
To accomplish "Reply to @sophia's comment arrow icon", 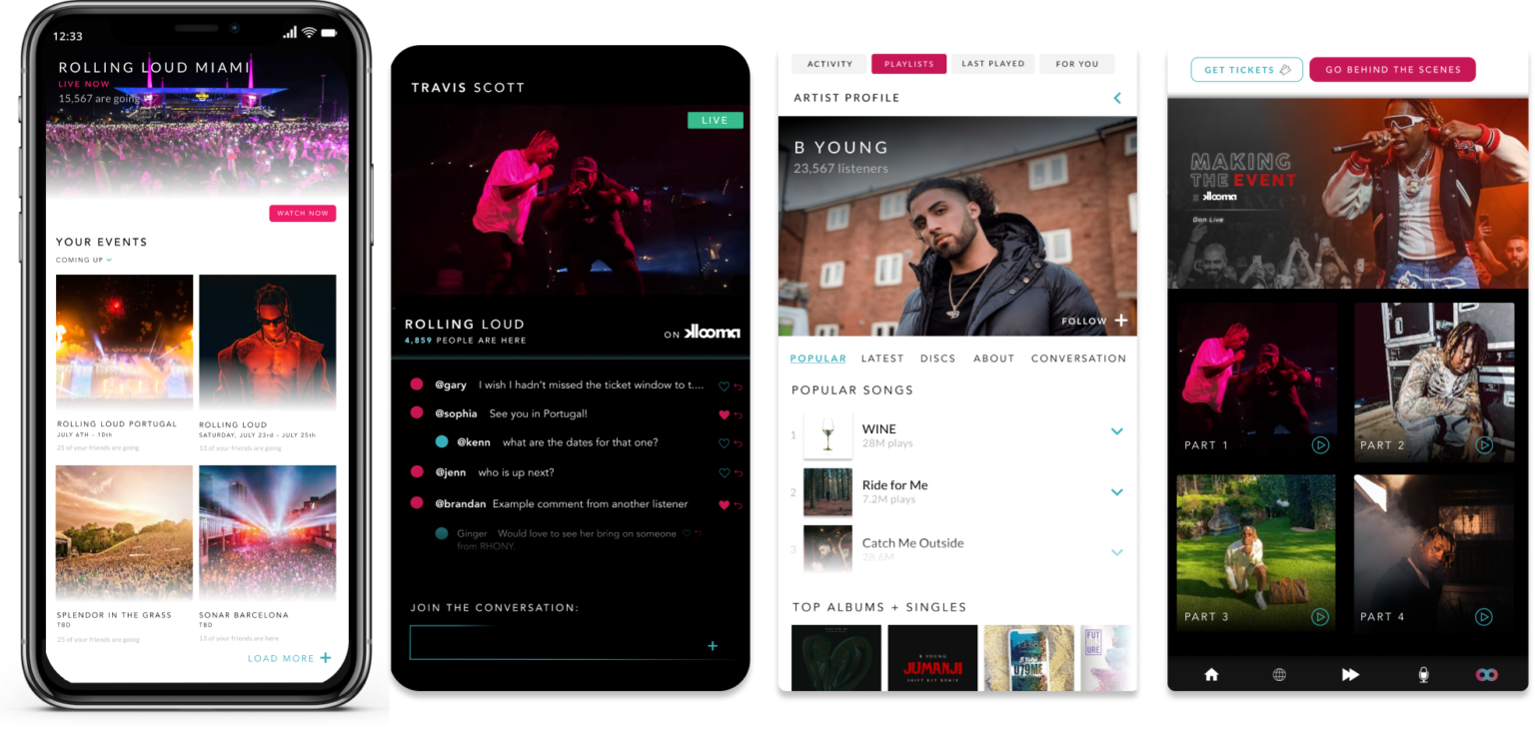I will pos(739,414).
